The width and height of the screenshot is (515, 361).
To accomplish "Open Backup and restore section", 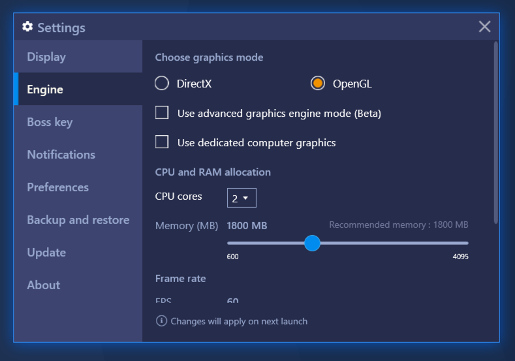I will [78, 220].
